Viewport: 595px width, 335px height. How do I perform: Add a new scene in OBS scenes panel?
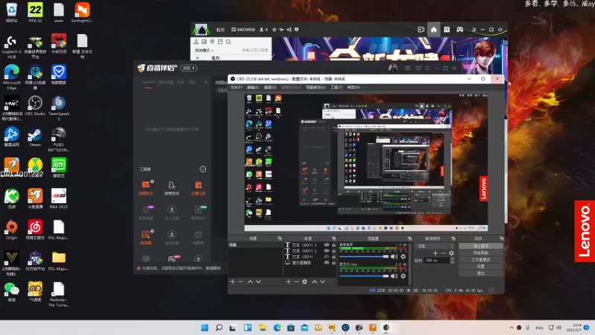(x=232, y=282)
